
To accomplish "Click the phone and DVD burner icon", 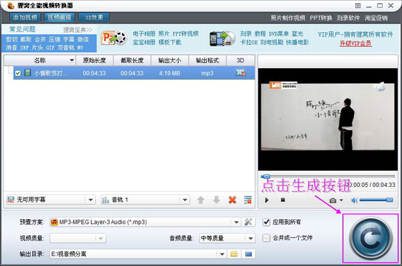I will coord(222,38).
